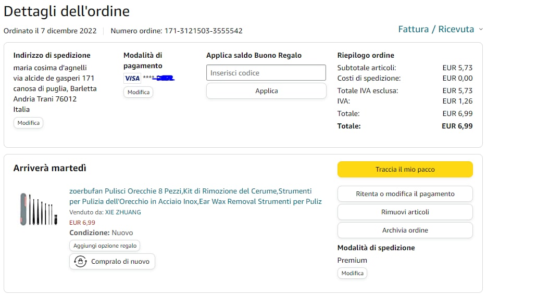Click the small chevron next to Fattura / Ricevuta
537x296 pixels.
pyautogui.click(x=481, y=29)
